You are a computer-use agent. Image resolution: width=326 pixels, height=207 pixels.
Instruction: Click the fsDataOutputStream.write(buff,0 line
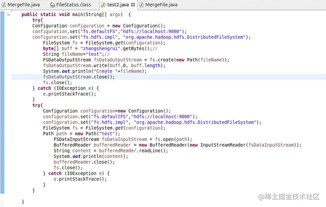(104, 65)
